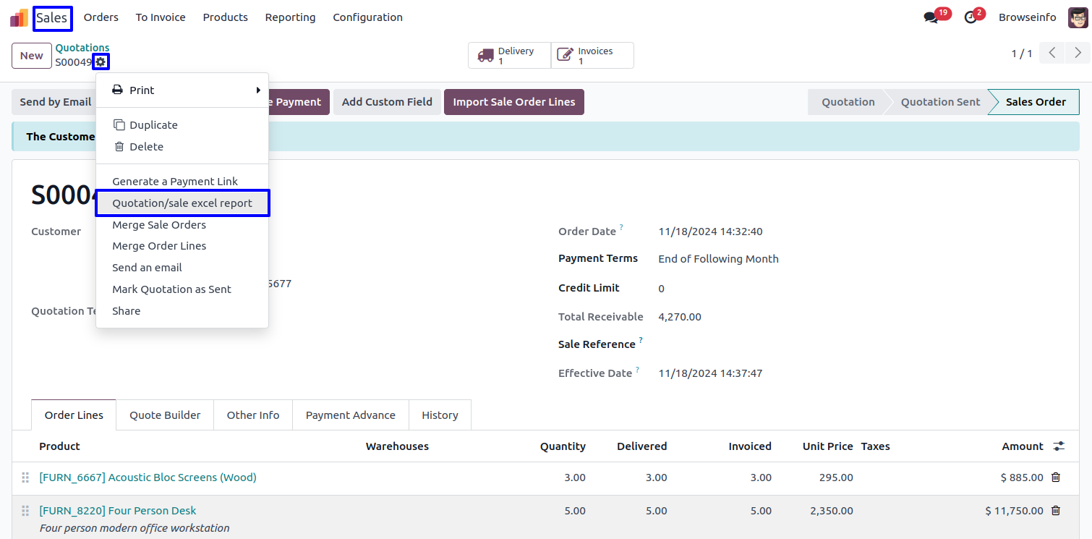Click the Import Sale Order Lines button
The width and height of the screenshot is (1092, 539).
pos(513,102)
